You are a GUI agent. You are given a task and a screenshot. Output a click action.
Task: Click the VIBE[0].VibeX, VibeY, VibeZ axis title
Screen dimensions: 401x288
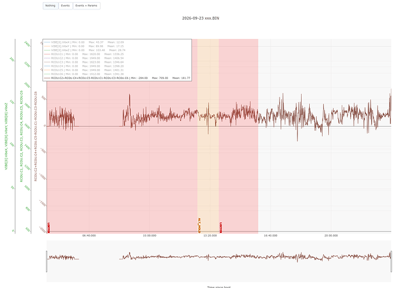tap(6, 136)
